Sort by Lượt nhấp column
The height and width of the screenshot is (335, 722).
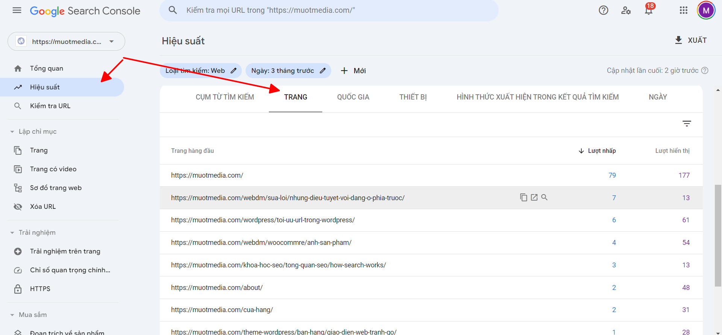point(597,151)
